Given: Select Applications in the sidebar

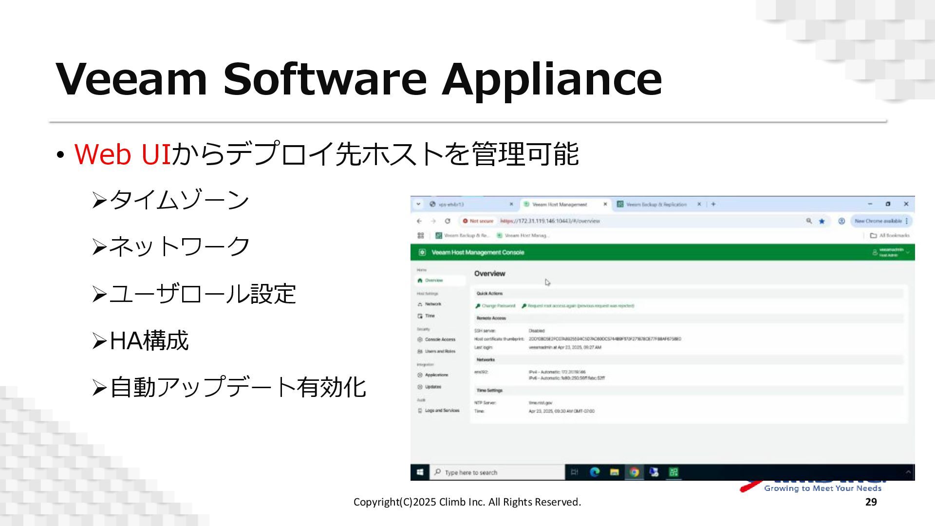Looking at the screenshot, I should 436,375.
